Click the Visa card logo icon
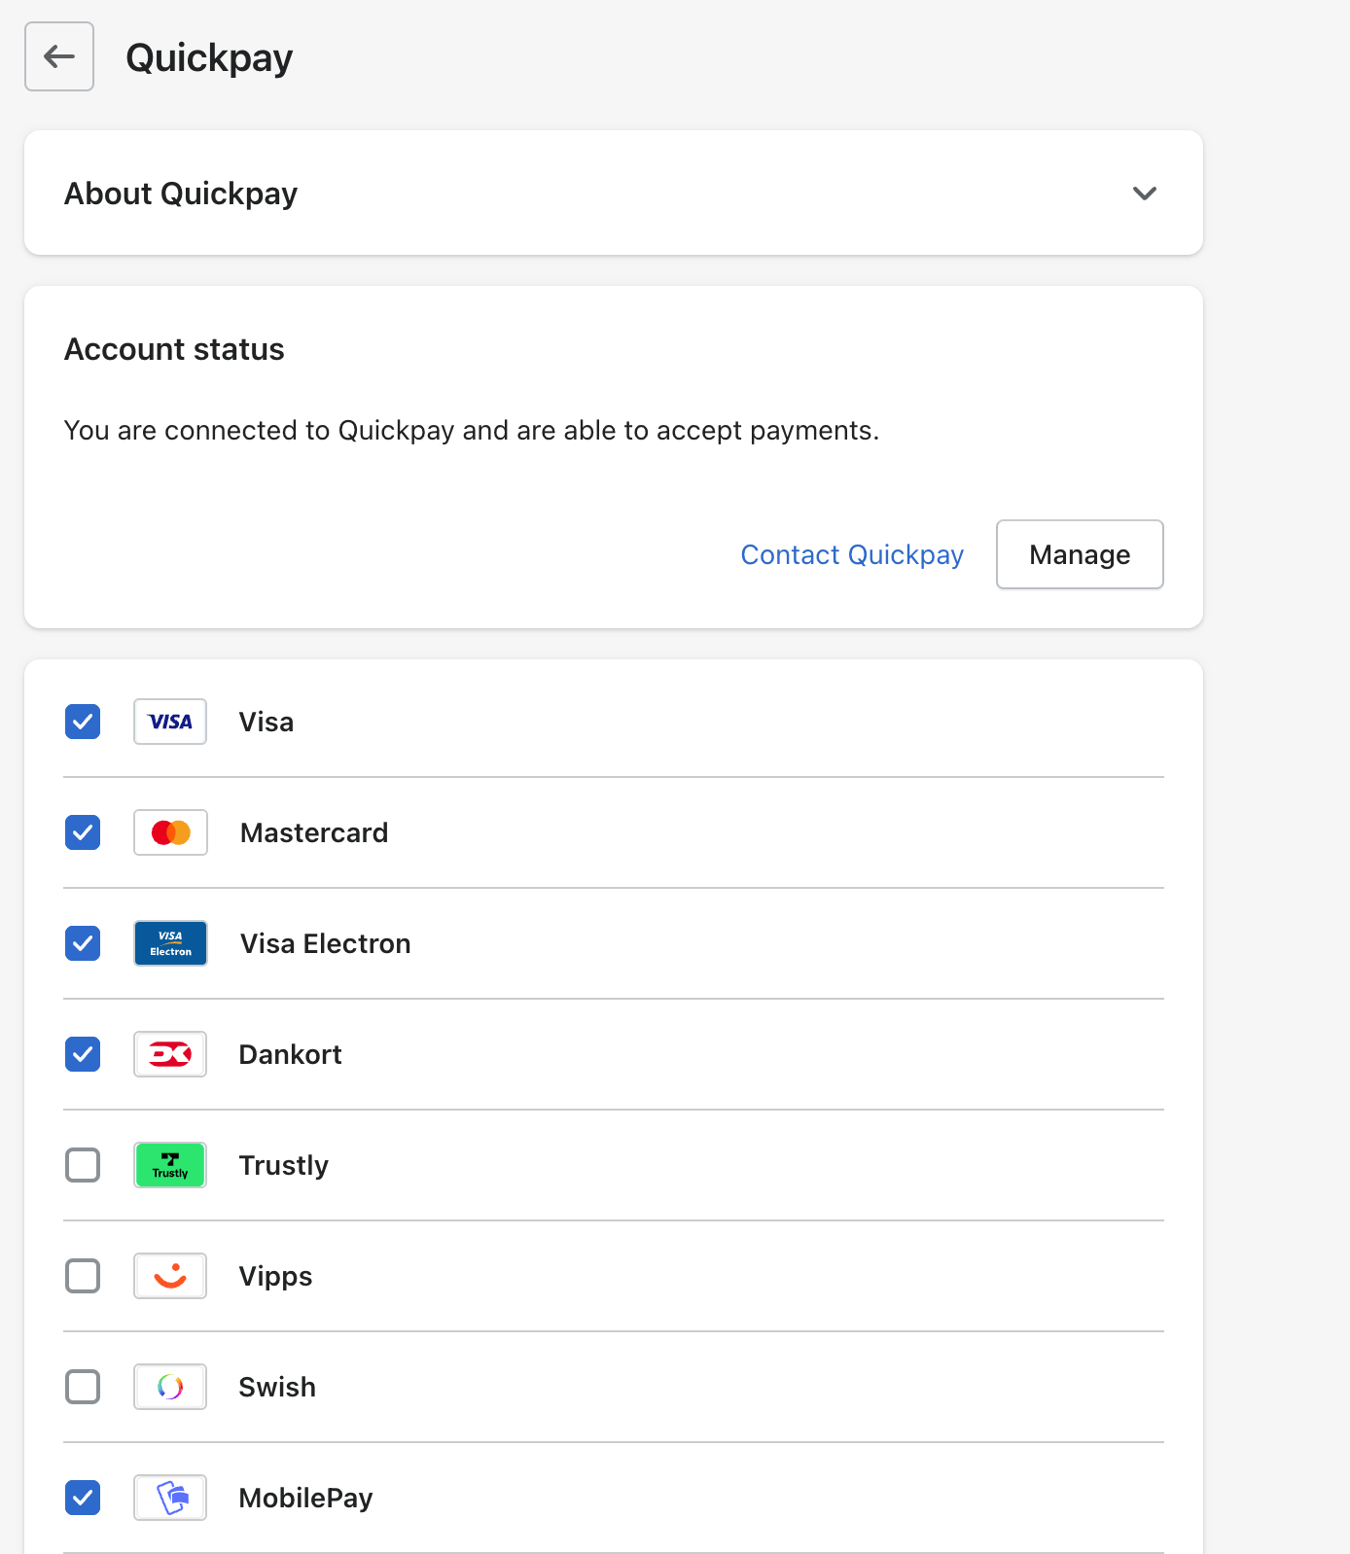The image size is (1350, 1554). [x=170, y=722]
